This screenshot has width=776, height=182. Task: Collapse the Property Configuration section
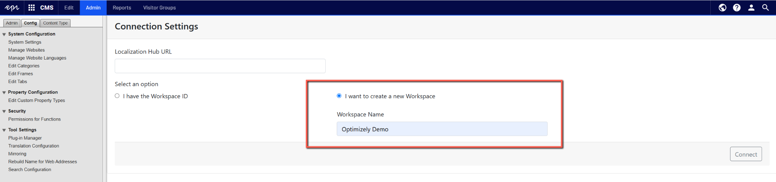(4, 93)
